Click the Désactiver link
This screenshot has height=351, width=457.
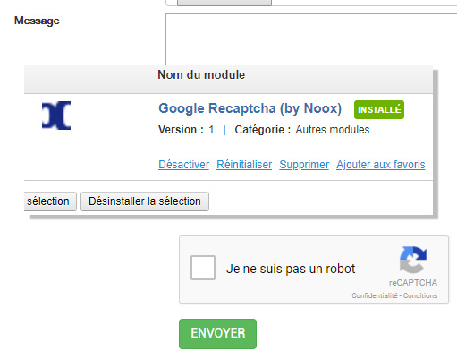[183, 165]
